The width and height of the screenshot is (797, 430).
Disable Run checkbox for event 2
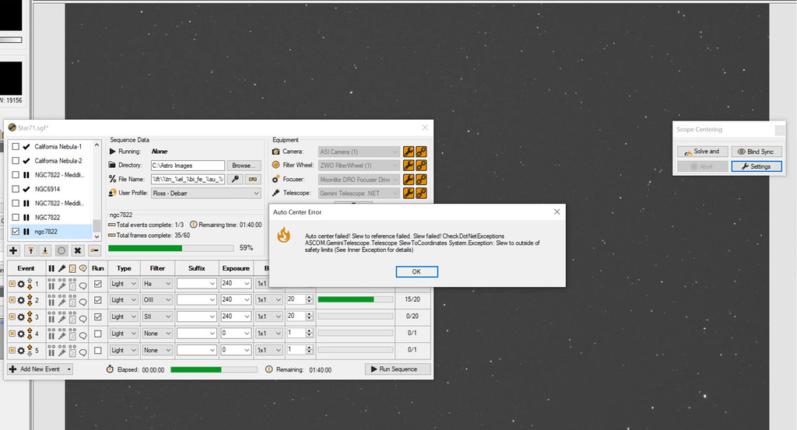point(98,300)
